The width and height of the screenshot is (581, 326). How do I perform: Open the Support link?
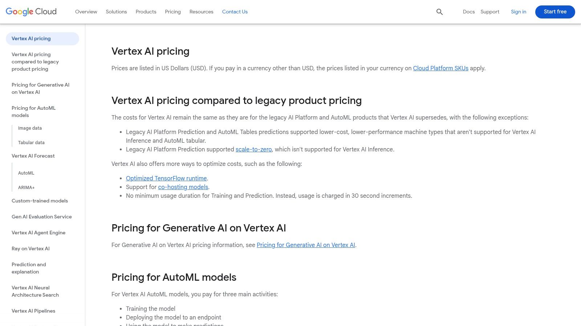tap(489, 12)
